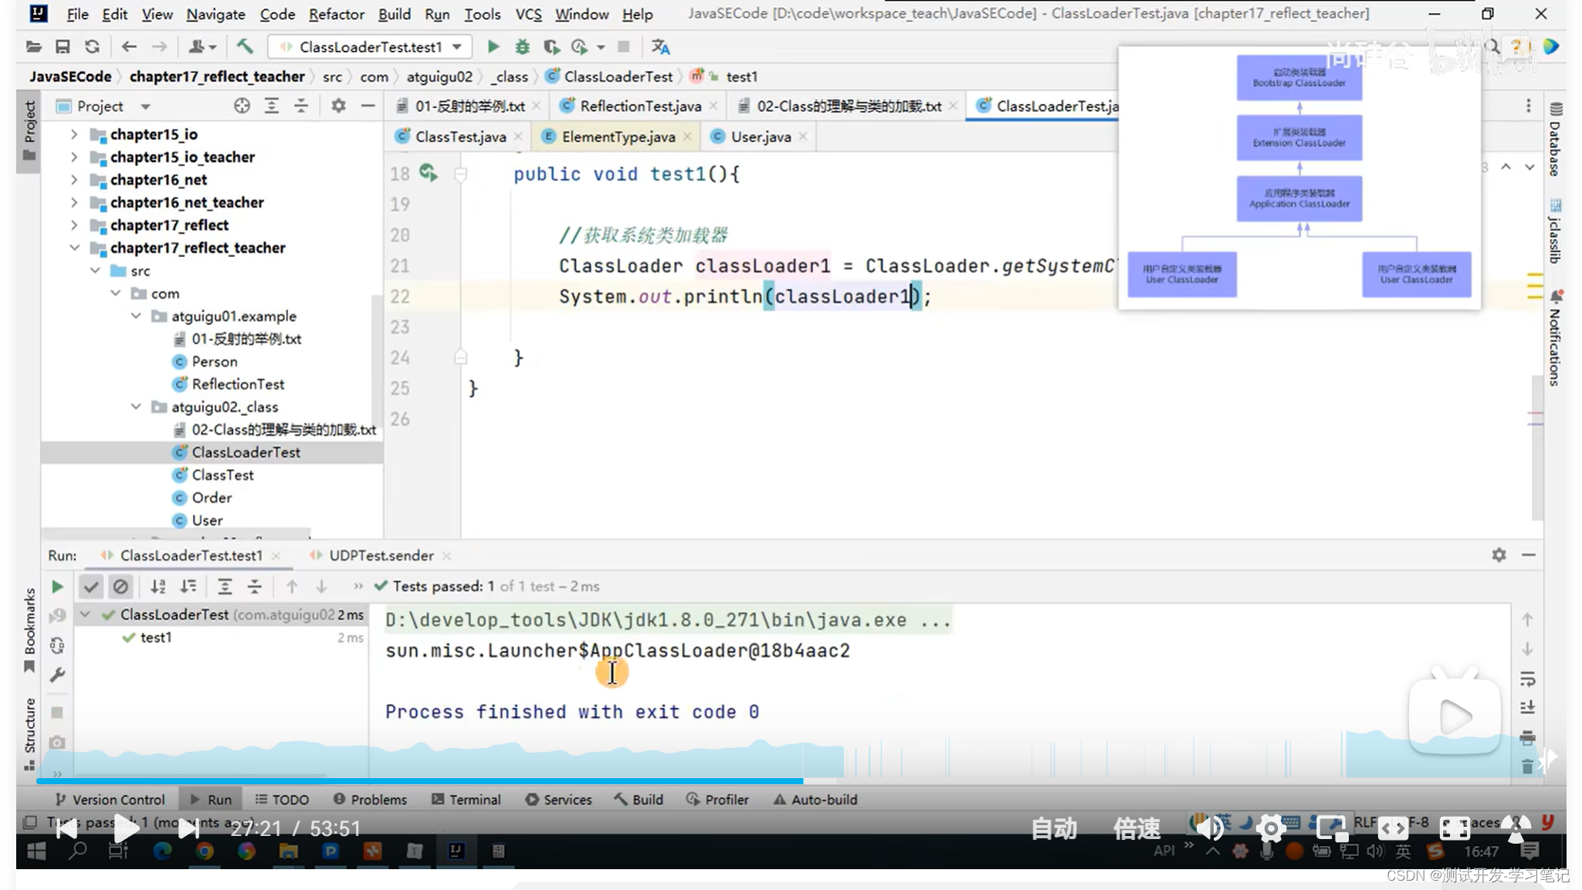
Task: Expand chapter15_io folder
Action: point(74,134)
